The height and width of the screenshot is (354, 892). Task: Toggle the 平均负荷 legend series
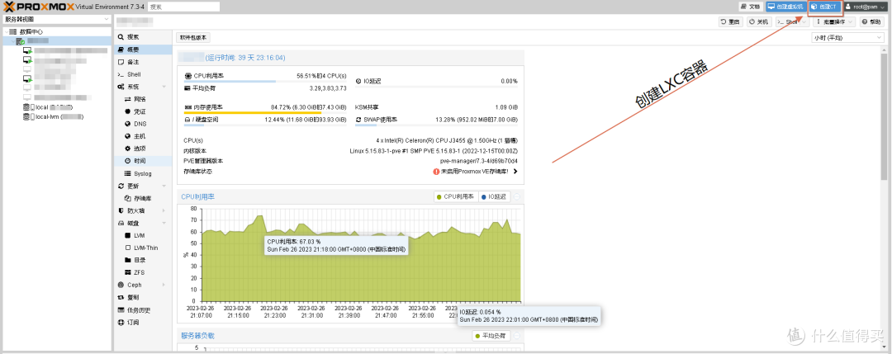493,336
